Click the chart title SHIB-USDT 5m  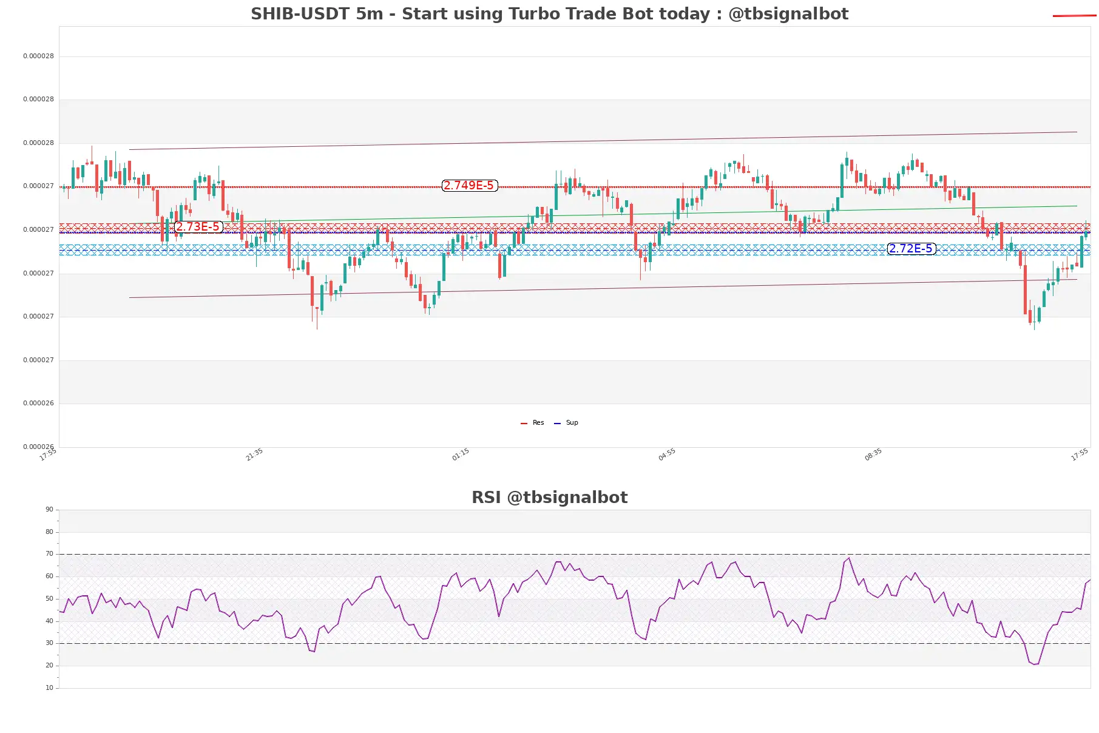pyautogui.click(x=550, y=14)
